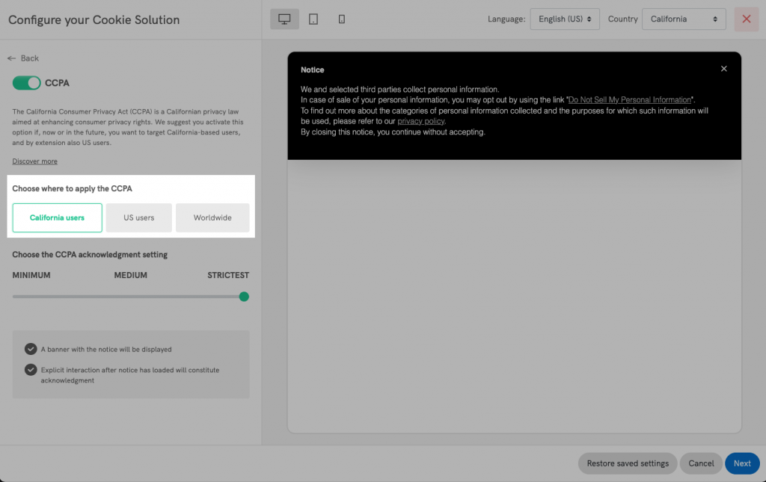Viewport: 766px width, 482px height.
Task: Click checkmark icon beside explicit interaction text
Action: tap(31, 370)
